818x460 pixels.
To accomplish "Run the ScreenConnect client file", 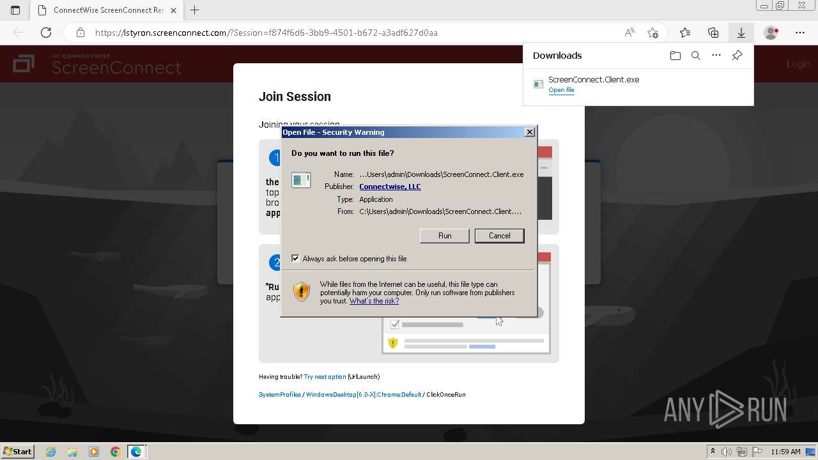I will (445, 236).
